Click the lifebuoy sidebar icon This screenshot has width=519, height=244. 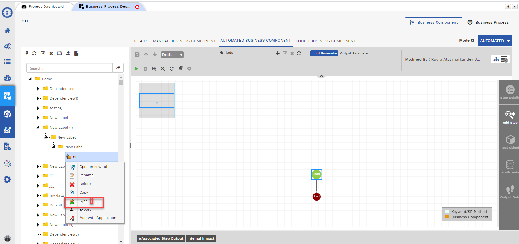pyautogui.click(x=7, y=114)
